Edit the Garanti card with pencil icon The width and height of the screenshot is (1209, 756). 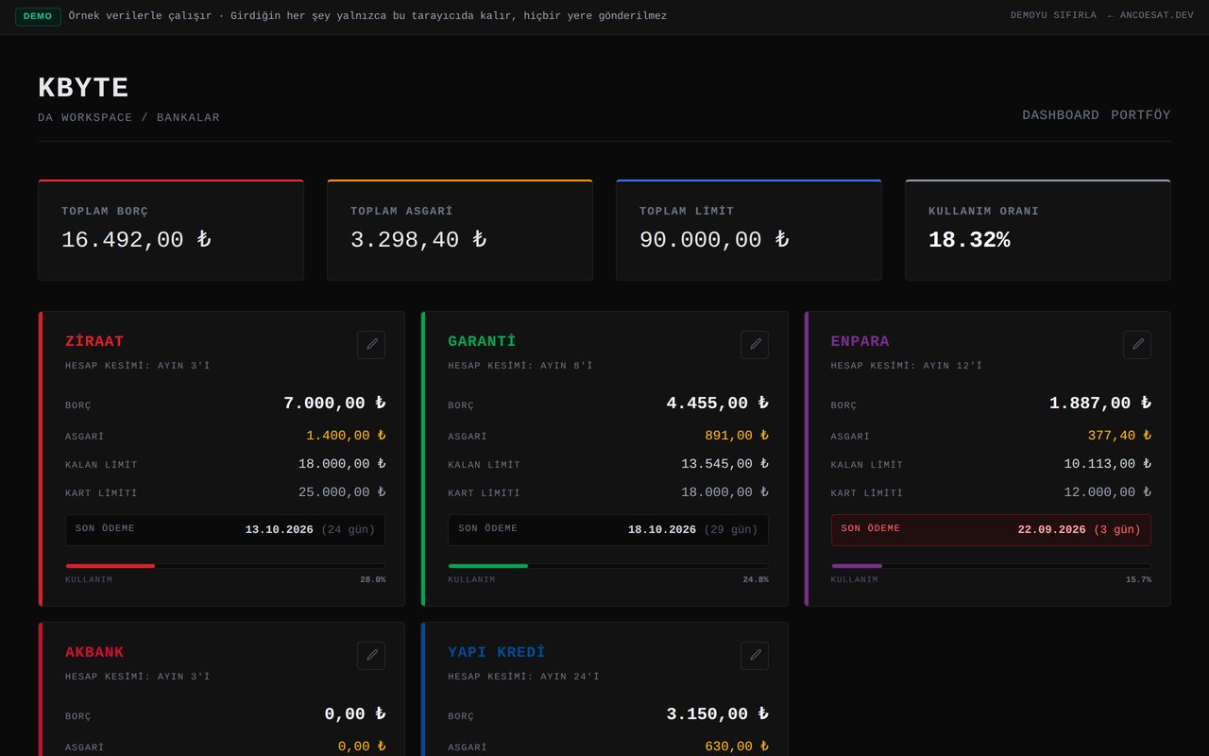755,345
